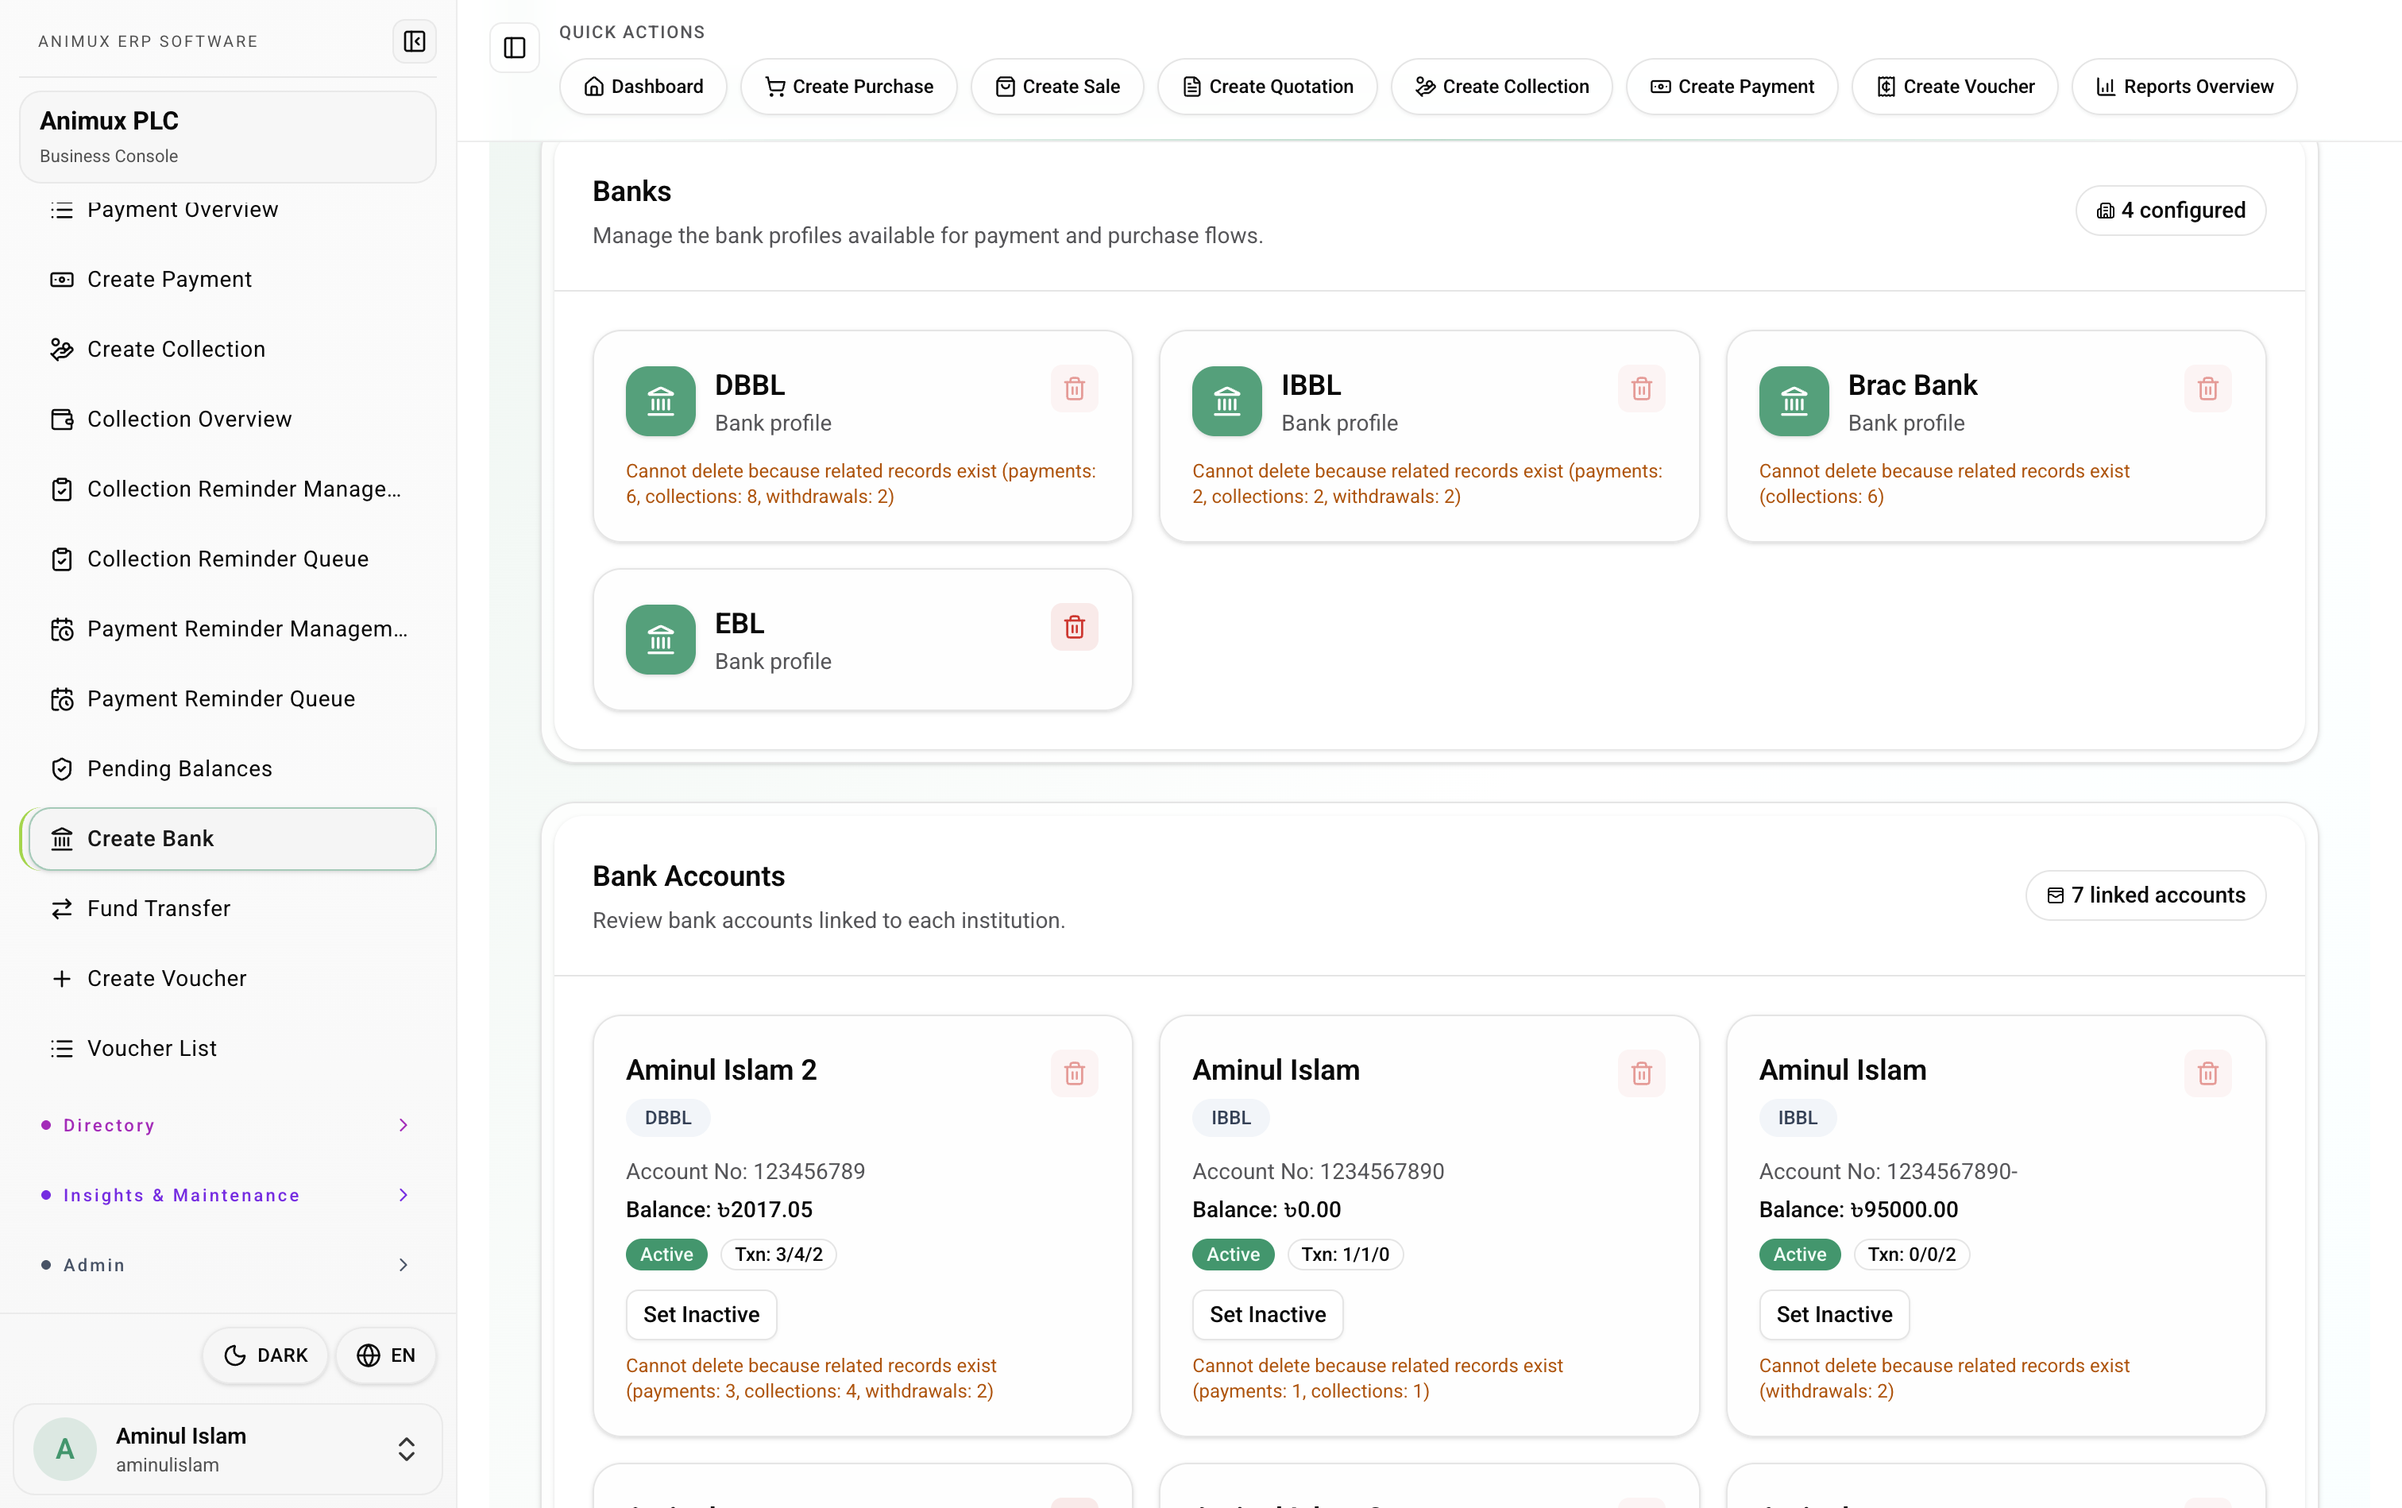Click the Brac Bank green bank icon

[x=1793, y=401]
